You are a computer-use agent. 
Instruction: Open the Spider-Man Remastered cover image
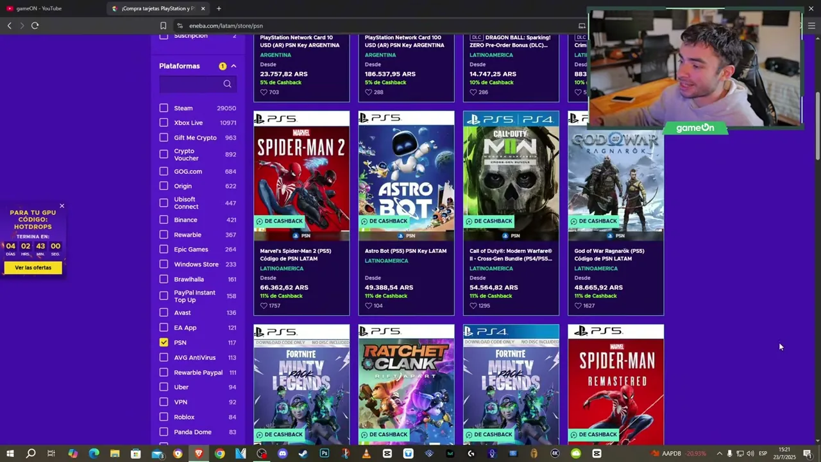(616, 384)
